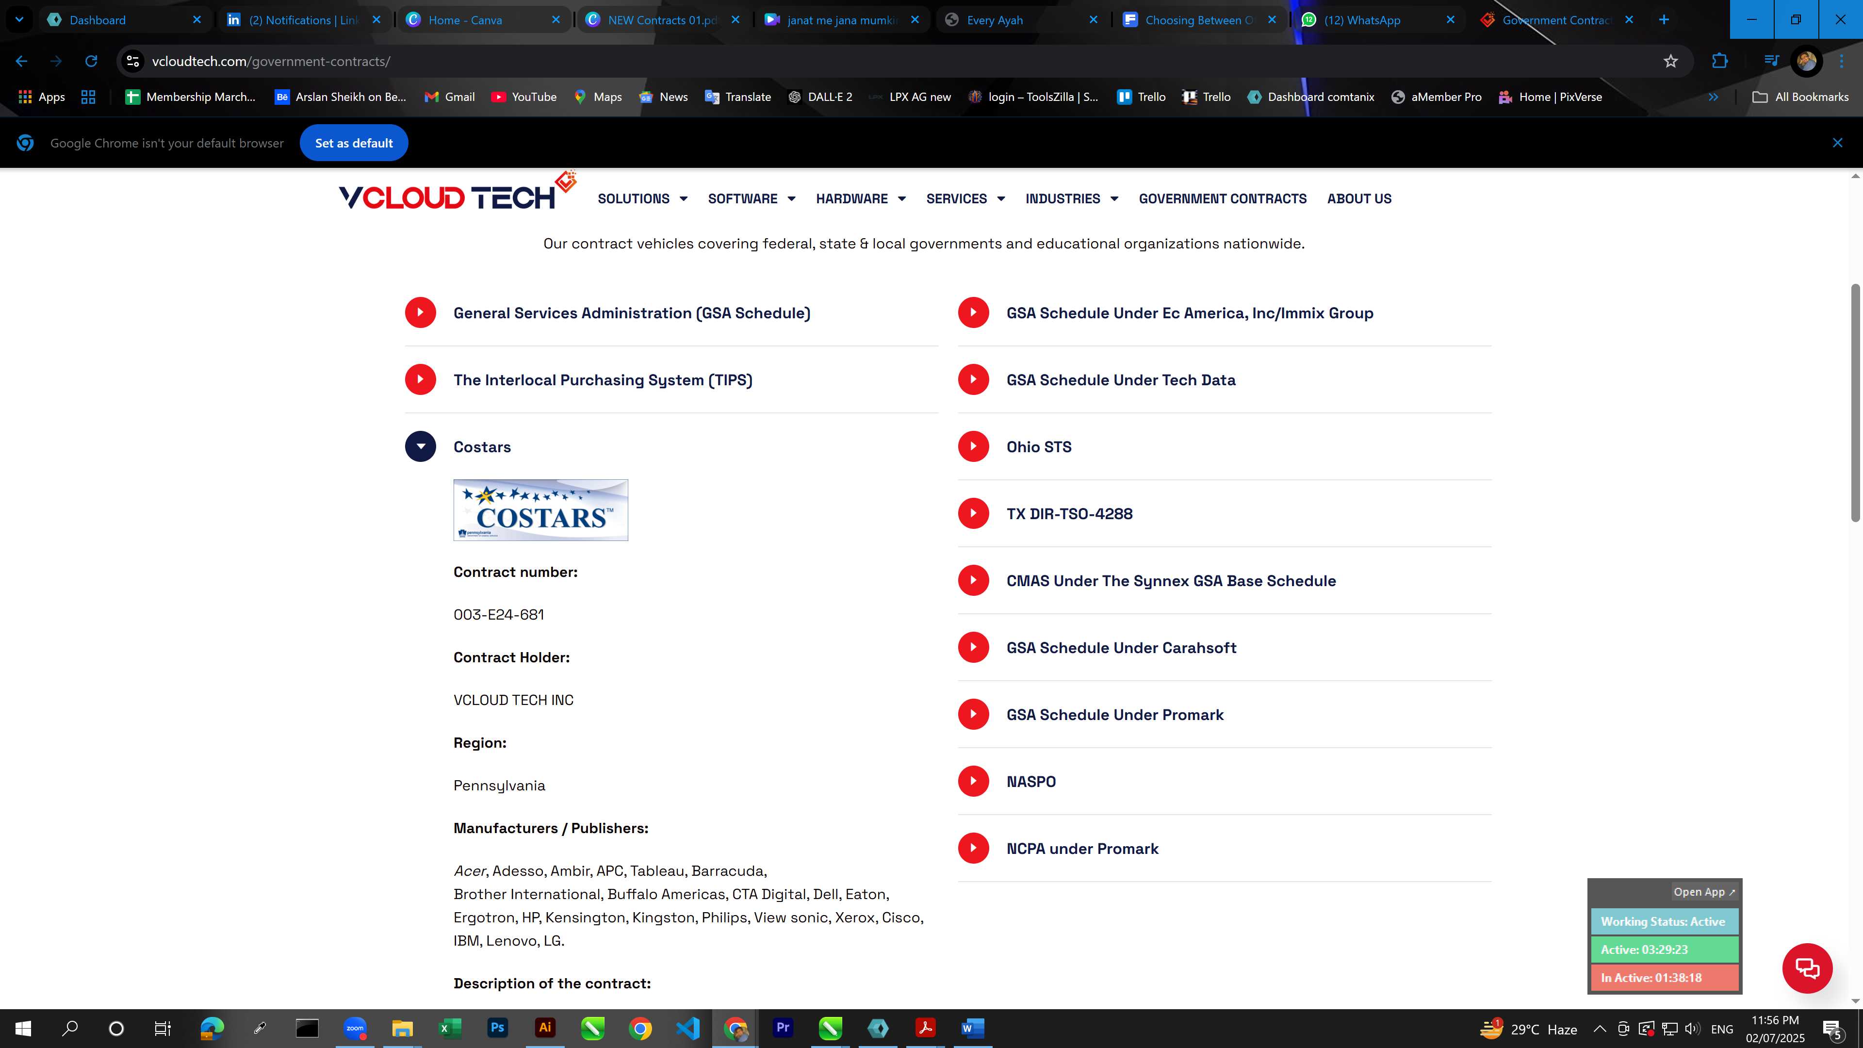This screenshot has width=1863, height=1048.
Task: Open the live chat widget button
Action: click(1807, 968)
